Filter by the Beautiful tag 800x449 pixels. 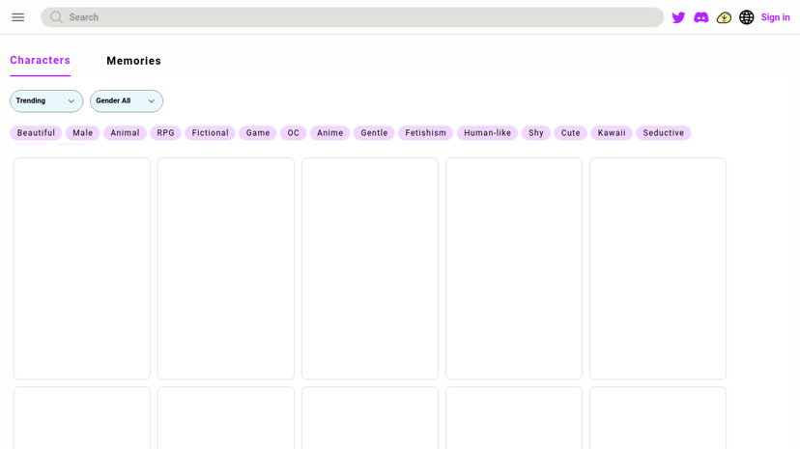36,133
